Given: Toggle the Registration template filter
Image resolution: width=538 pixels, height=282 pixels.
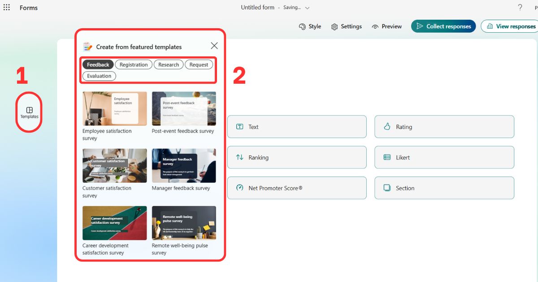Looking at the screenshot, I should click(134, 64).
